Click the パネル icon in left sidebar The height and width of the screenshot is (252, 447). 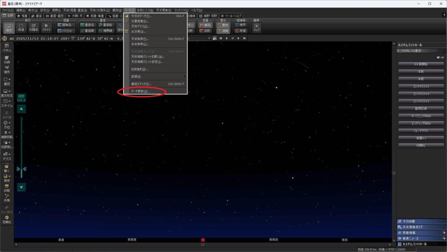[7, 48]
